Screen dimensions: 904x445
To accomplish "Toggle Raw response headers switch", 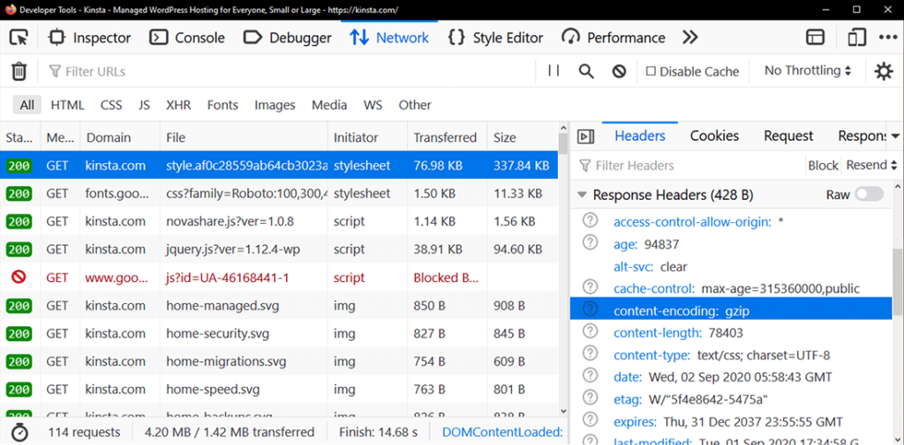I will pyautogui.click(x=868, y=195).
